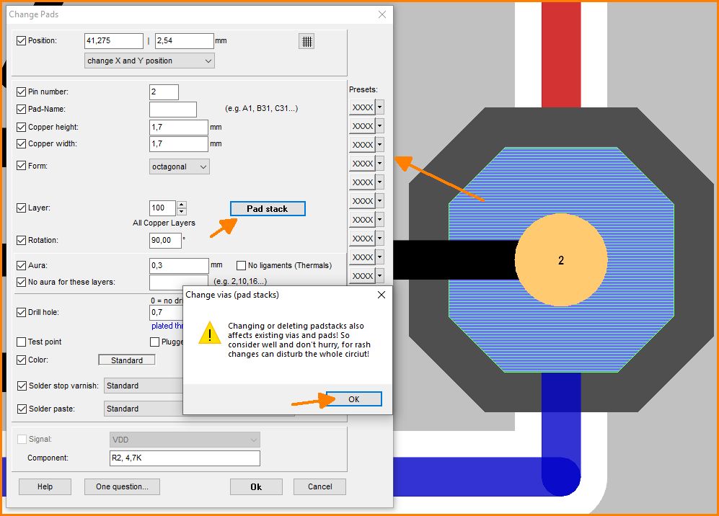Image resolution: width=719 pixels, height=516 pixels.
Task: Enable No ligaments (Thermals) option
Action: tap(242, 265)
